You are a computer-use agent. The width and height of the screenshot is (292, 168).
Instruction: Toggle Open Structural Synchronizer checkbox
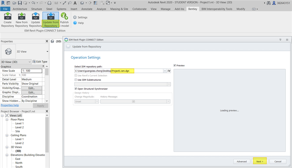coord(76,89)
